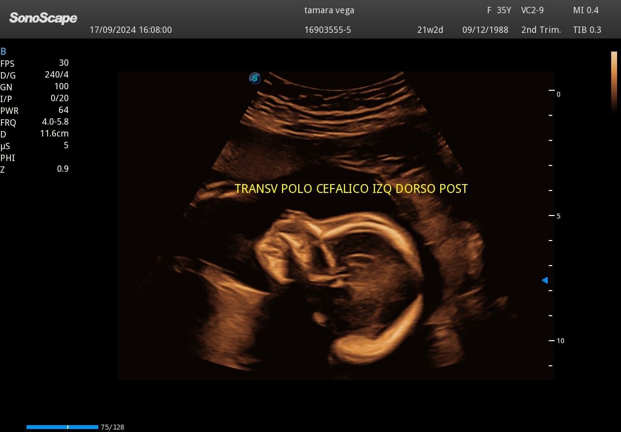Select the D depth 11.6cm parameter
Viewport: 621px width, 432px height.
click(54, 134)
